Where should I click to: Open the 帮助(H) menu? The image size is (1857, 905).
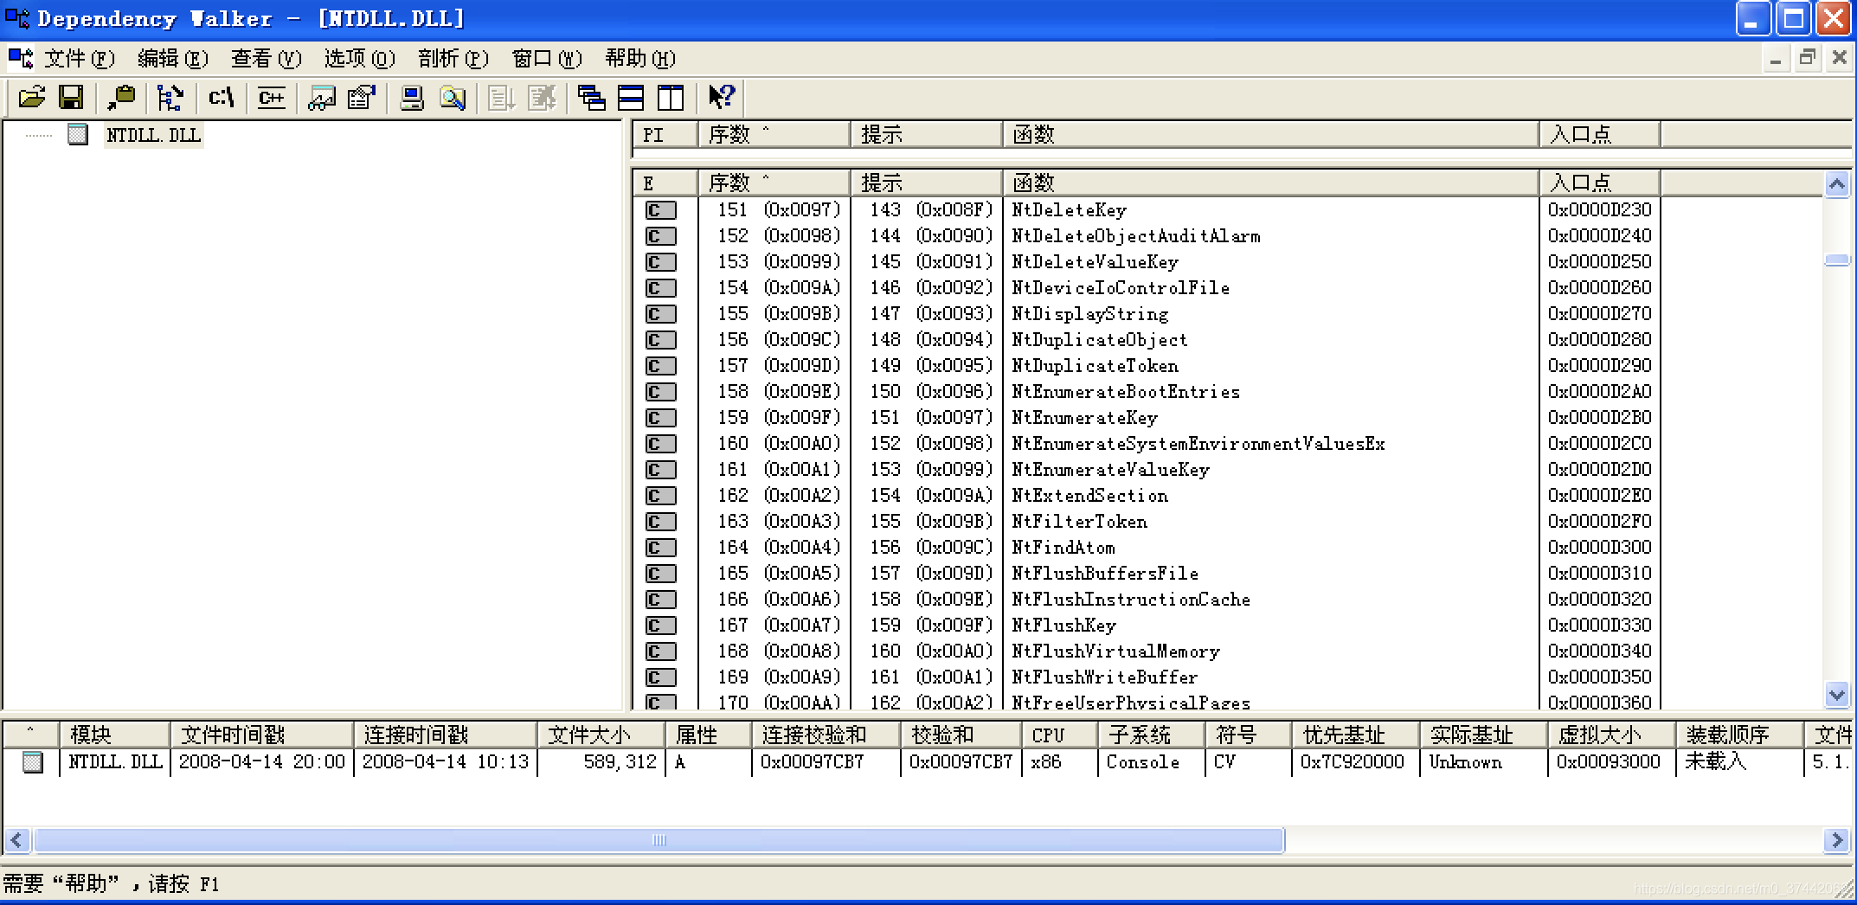tap(640, 58)
